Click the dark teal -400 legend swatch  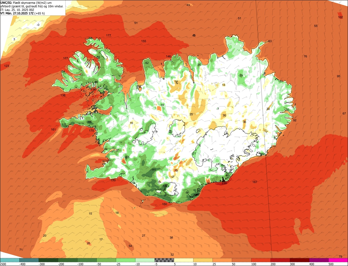29,260
